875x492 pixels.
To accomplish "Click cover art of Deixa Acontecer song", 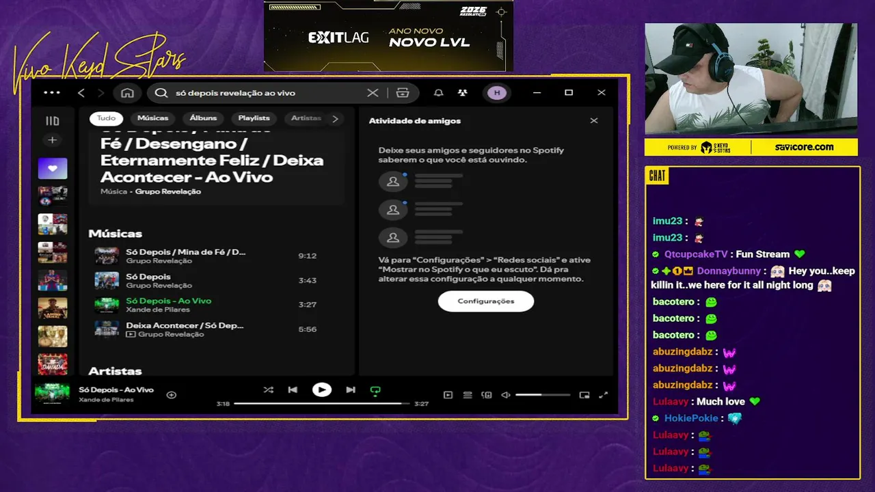I will 107,329.
